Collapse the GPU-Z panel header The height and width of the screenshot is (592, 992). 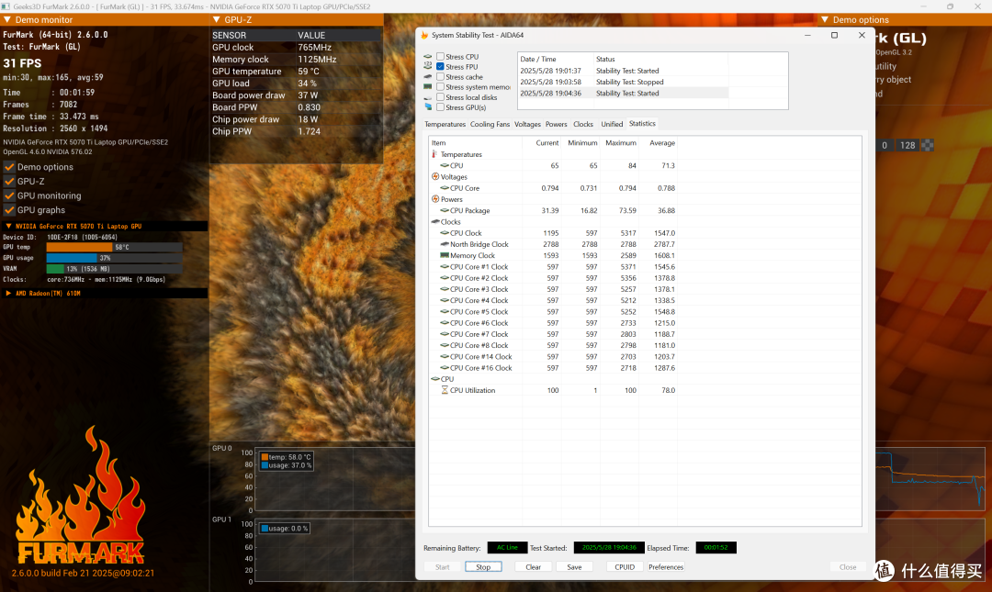(217, 20)
